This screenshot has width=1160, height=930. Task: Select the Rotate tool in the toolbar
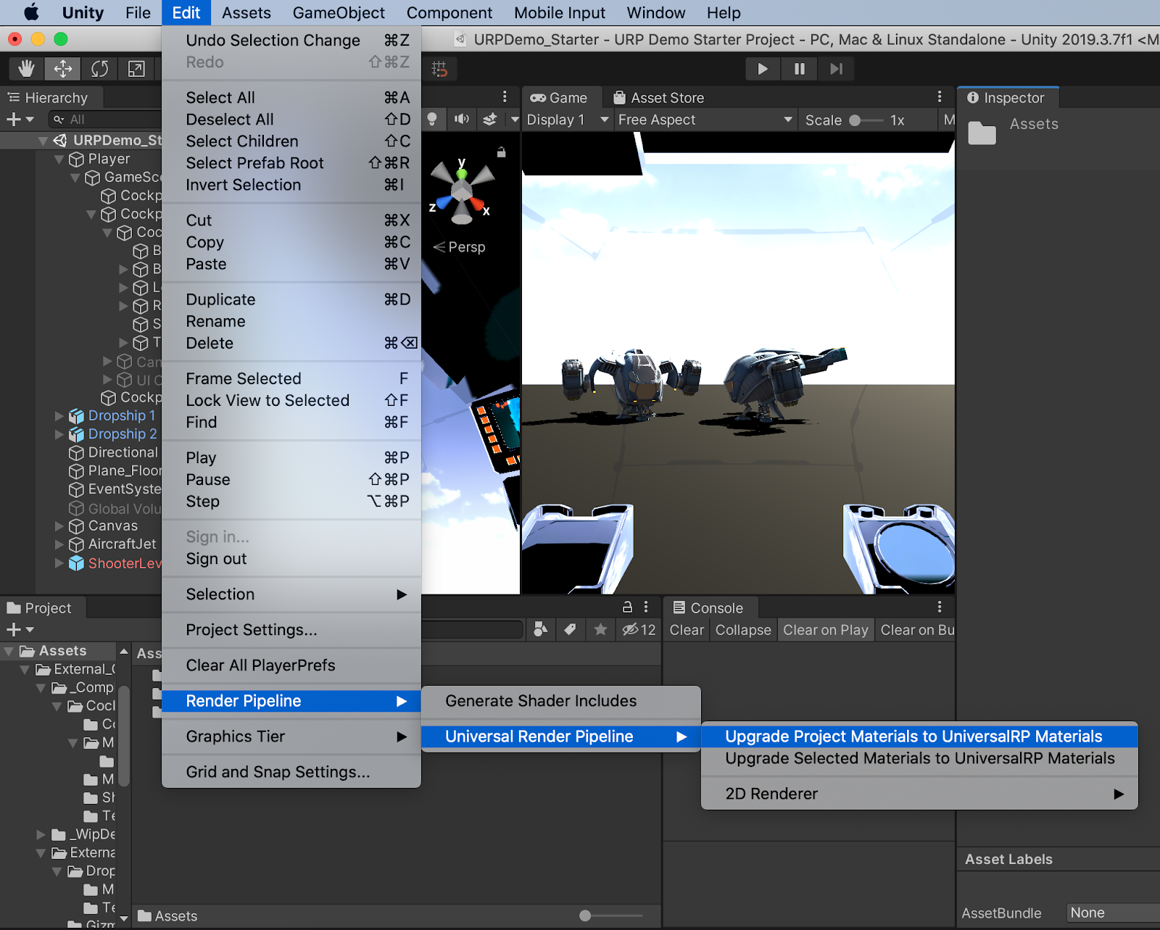(99, 69)
